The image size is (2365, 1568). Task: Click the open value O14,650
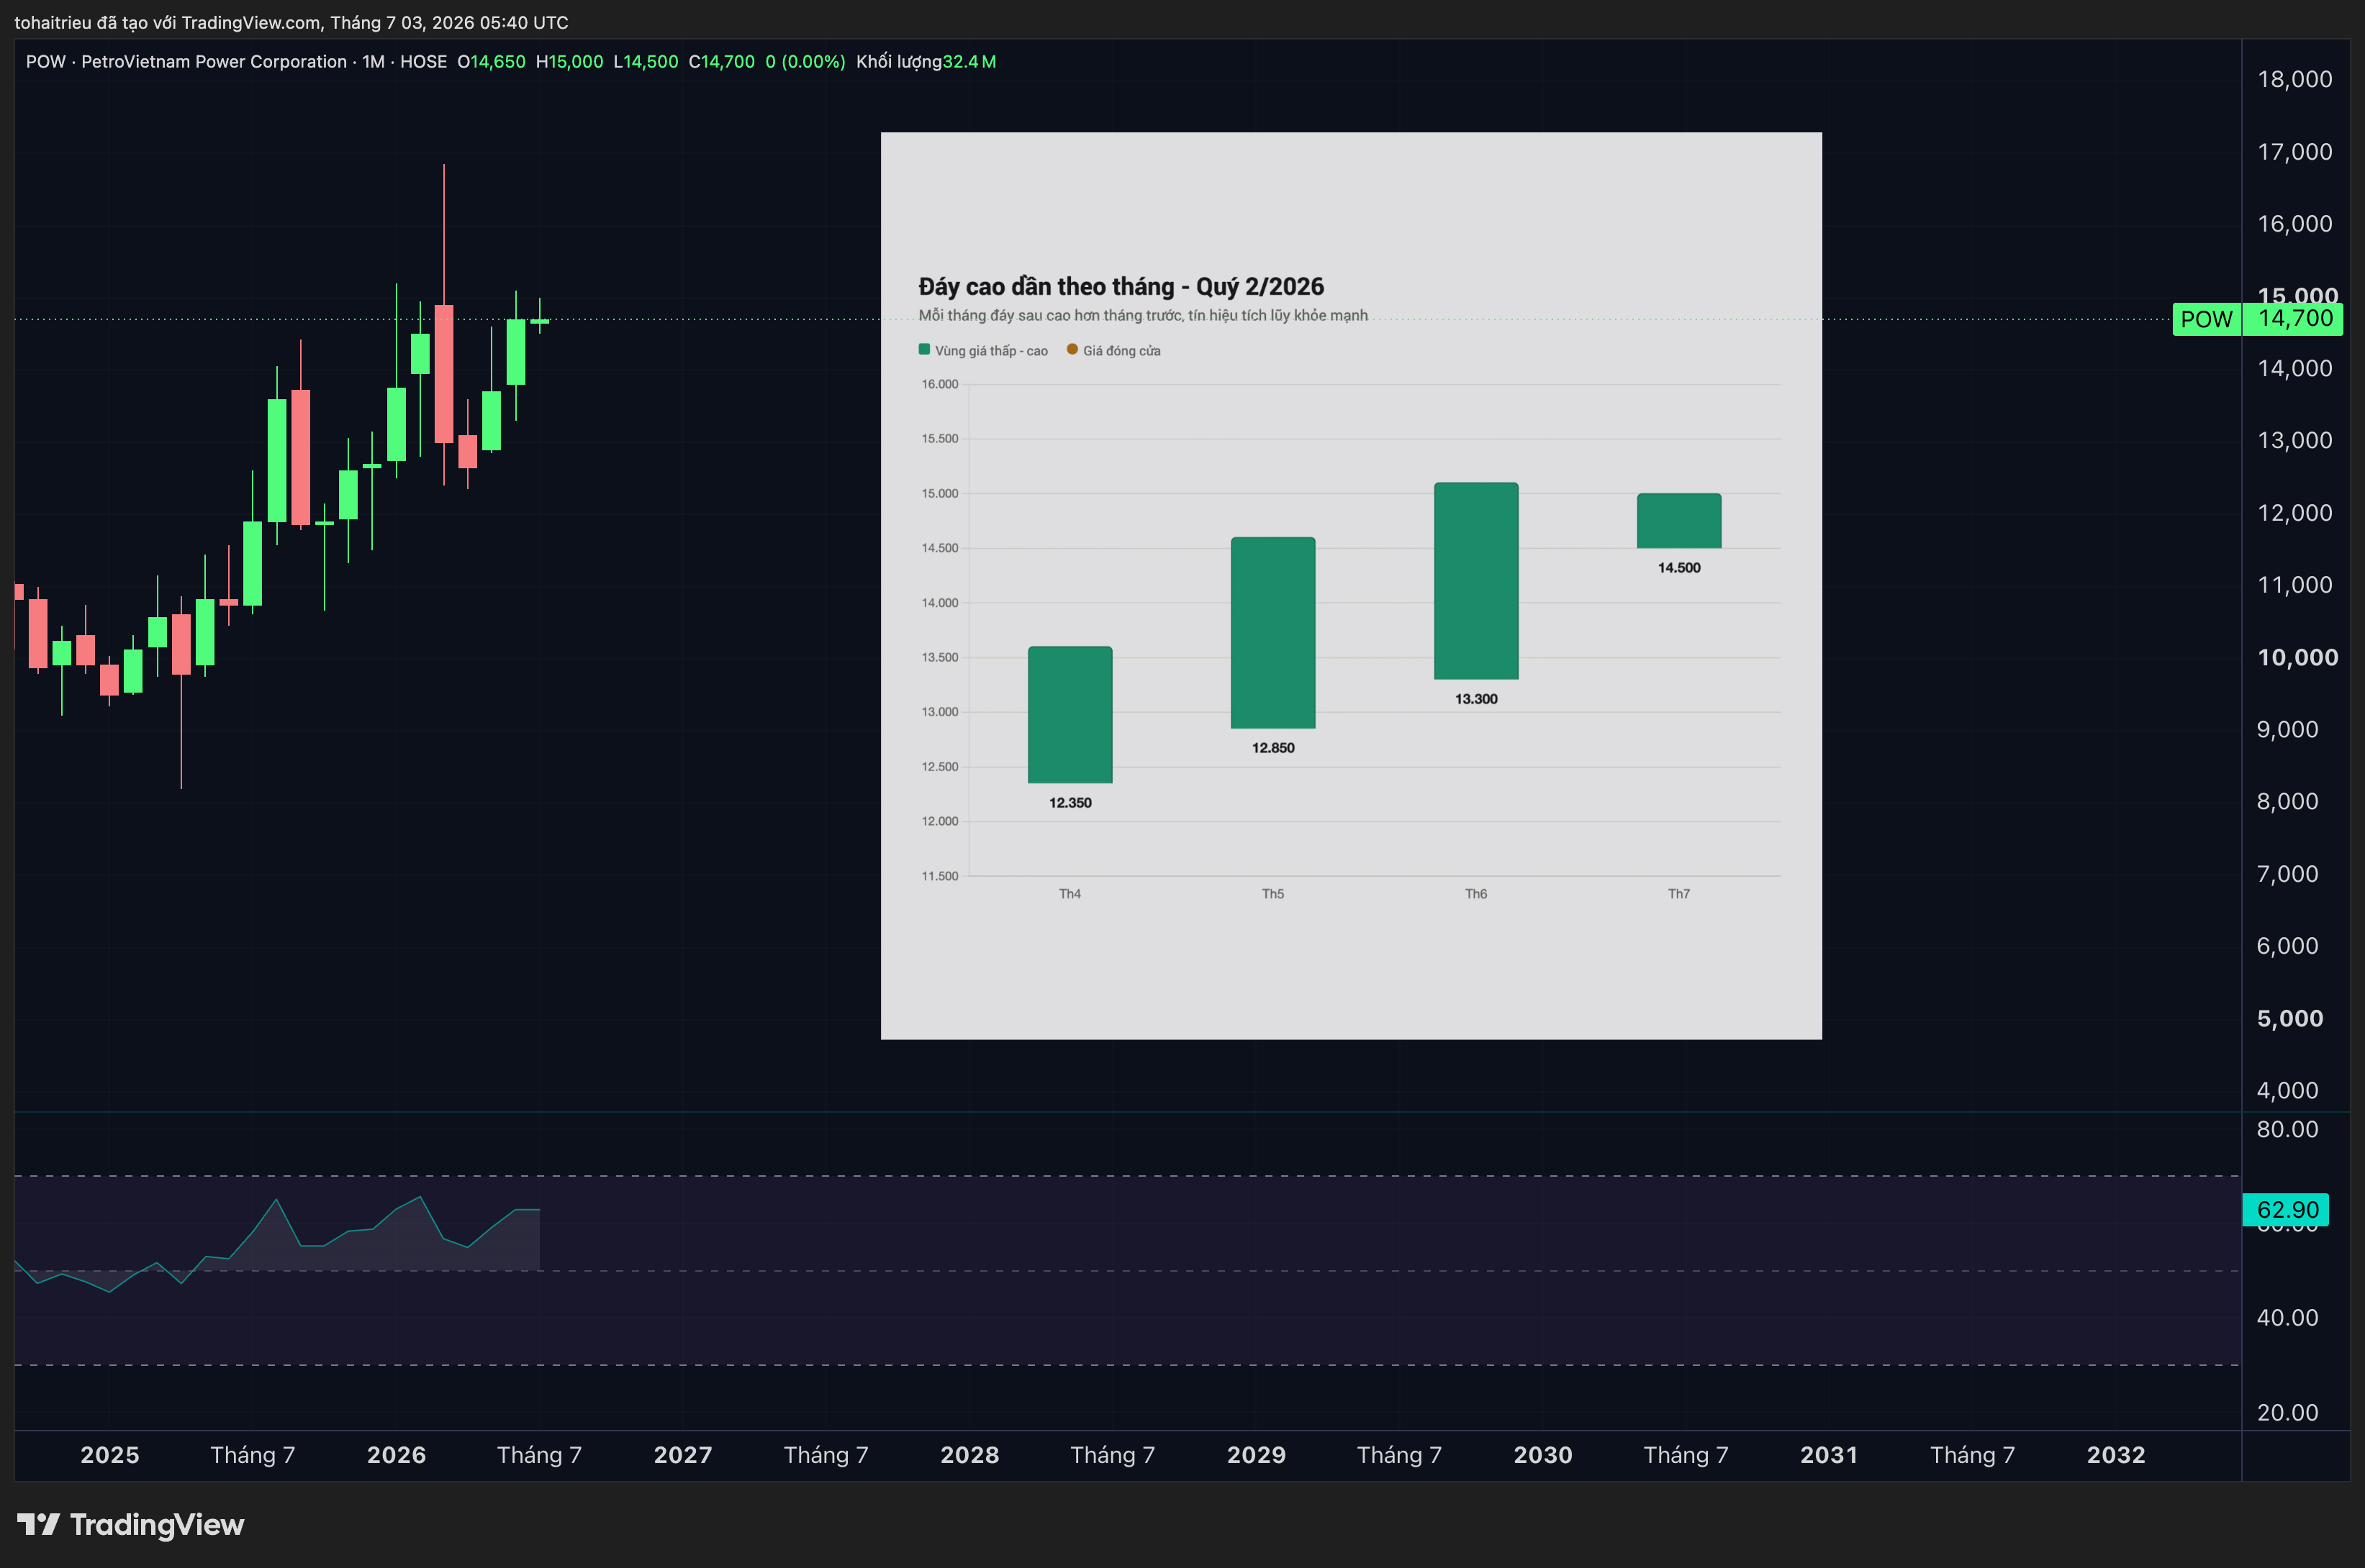click(x=491, y=61)
